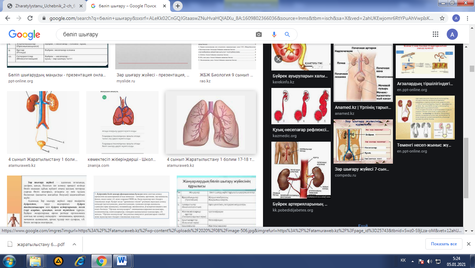Image resolution: width=475 pixels, height=268 pixels.
Task: Start voice search with microphone icon
Action: pos(274,34)
